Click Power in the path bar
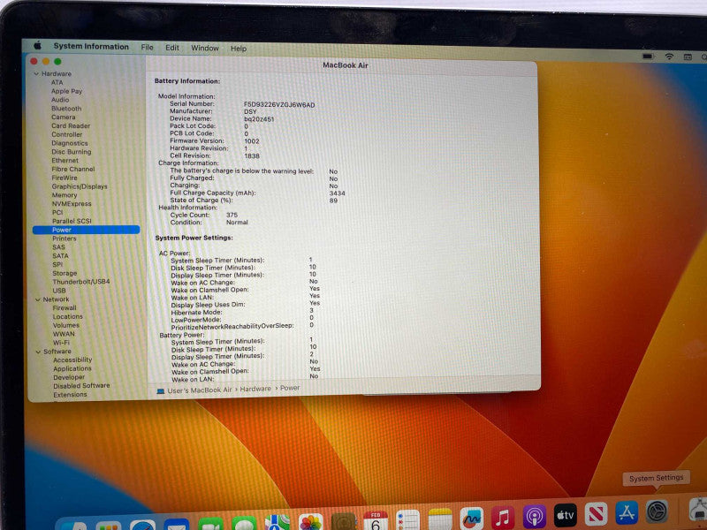Screen dimensions: 707x530 [290, 388]
